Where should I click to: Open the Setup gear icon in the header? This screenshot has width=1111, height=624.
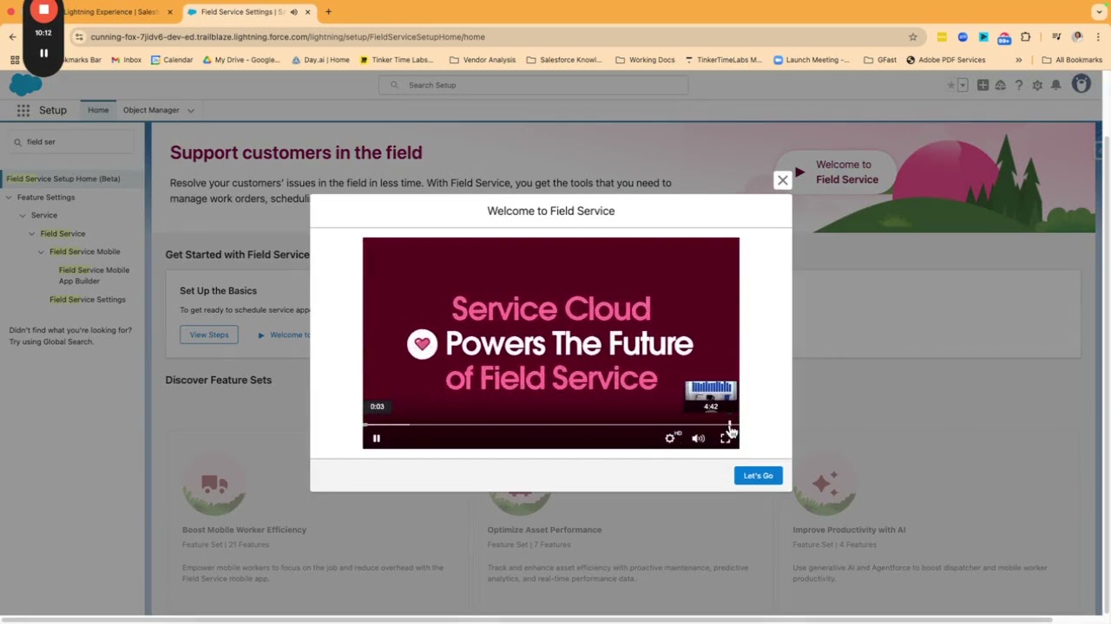click(x=1038, y=85)
